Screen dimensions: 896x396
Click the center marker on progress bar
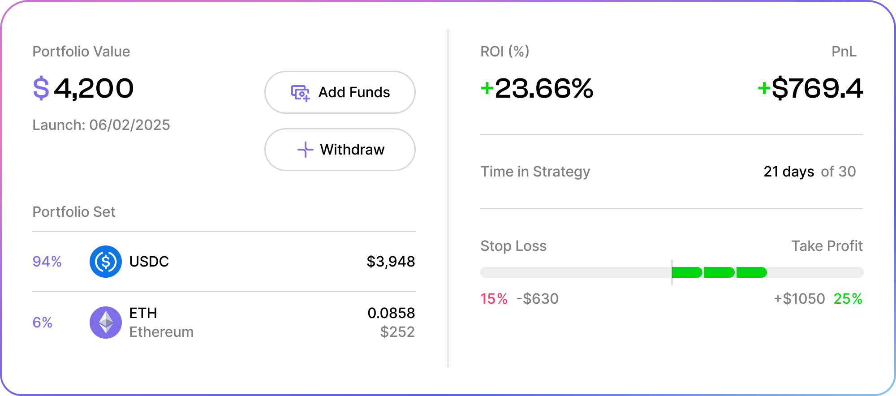click(x=672, y=272)
